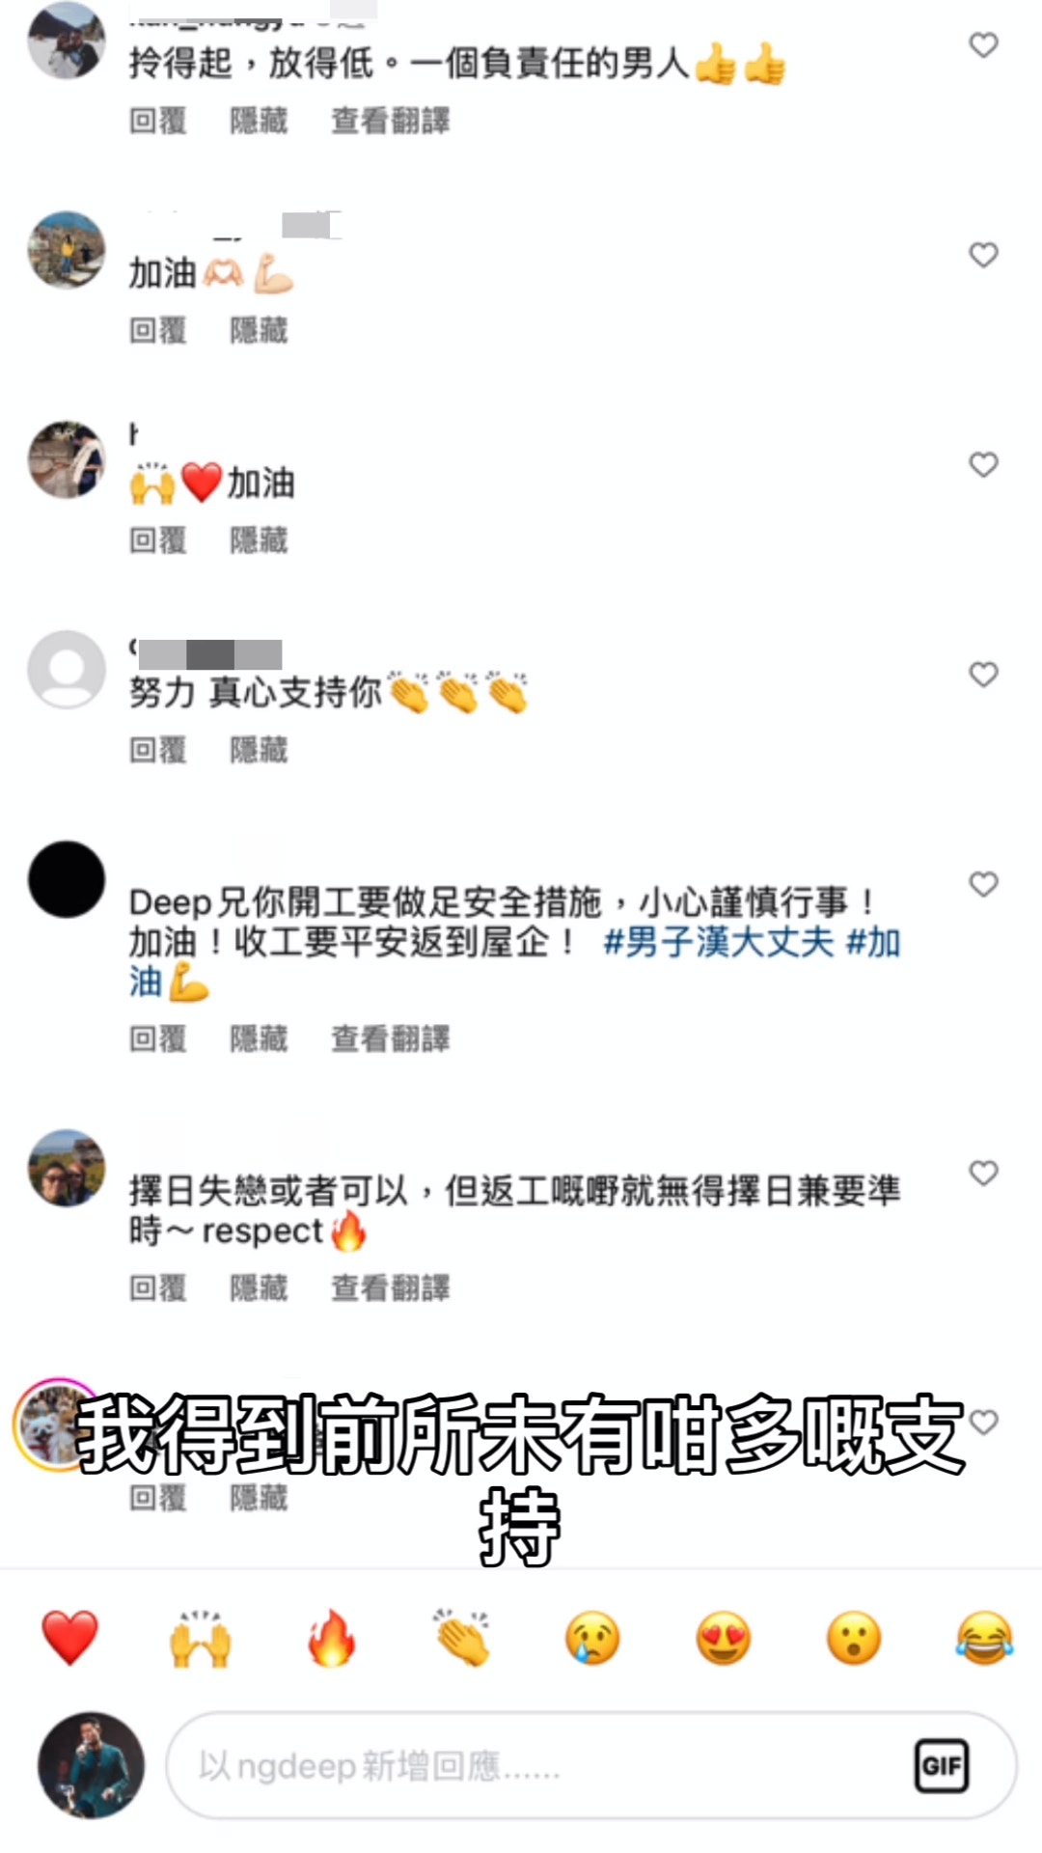
Task: Hide the 加油 heart-hands muscle comment
Action: click(x=259, y=330)
